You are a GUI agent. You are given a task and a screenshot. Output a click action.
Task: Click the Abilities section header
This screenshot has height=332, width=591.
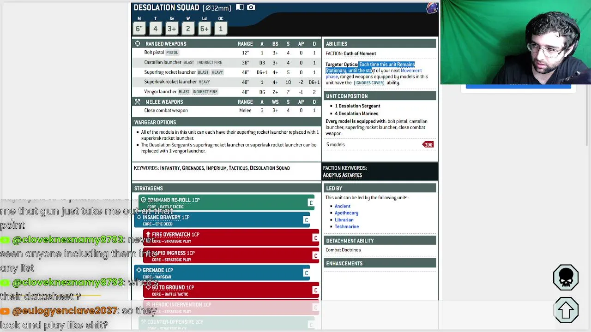pyautogui.click(x=380, y=44)
